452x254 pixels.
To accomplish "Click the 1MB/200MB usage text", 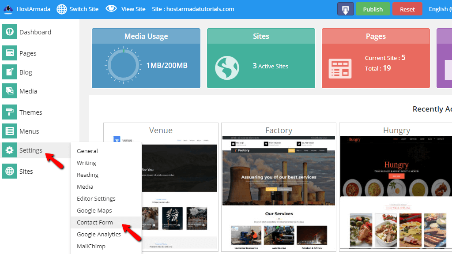I will [167, 65].
